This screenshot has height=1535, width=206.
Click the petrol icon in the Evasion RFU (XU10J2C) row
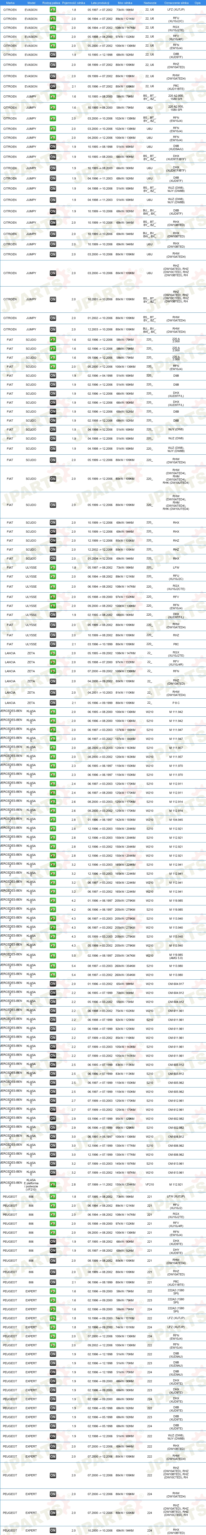click(53, 19)
